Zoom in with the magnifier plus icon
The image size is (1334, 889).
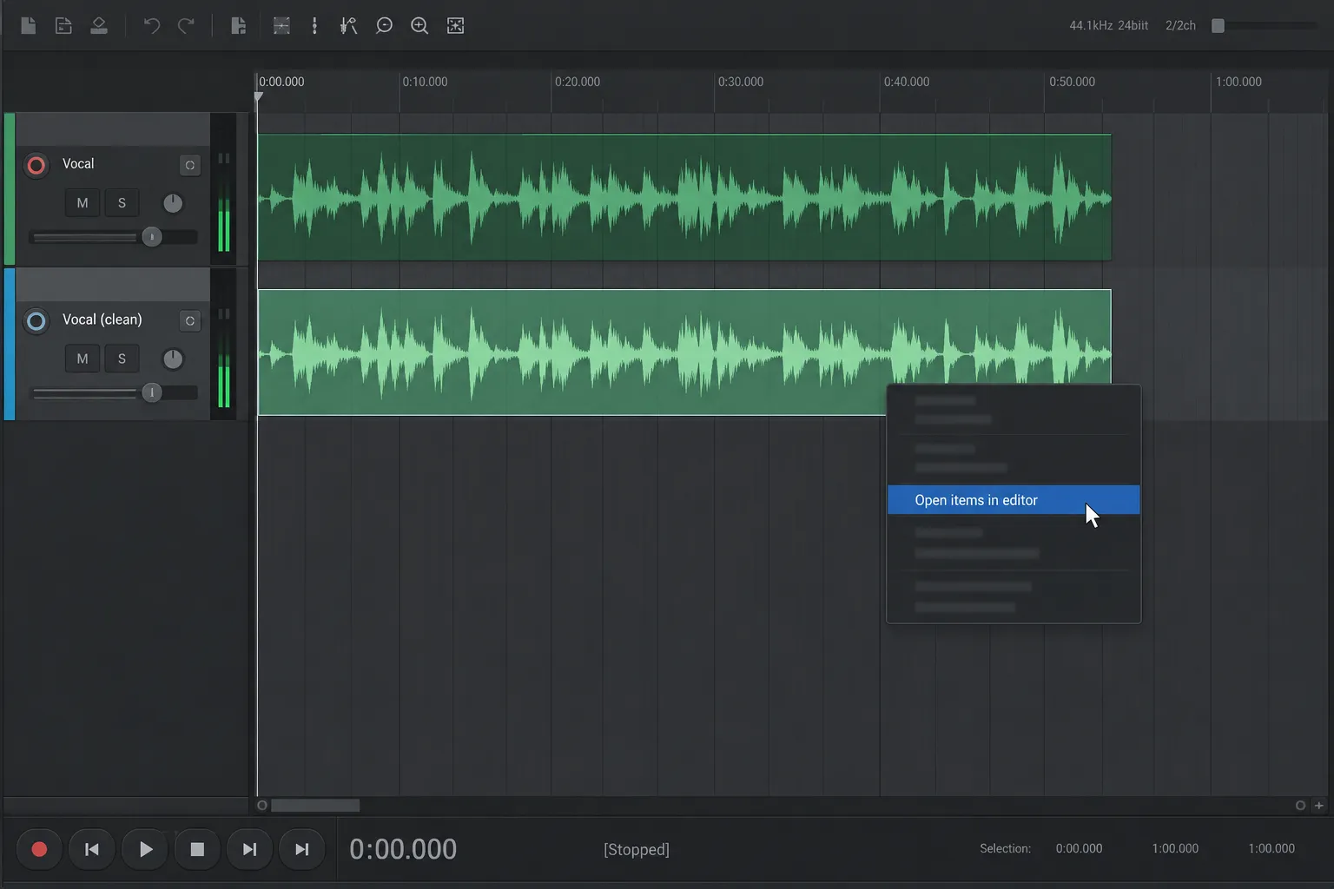tap(419, 26)
